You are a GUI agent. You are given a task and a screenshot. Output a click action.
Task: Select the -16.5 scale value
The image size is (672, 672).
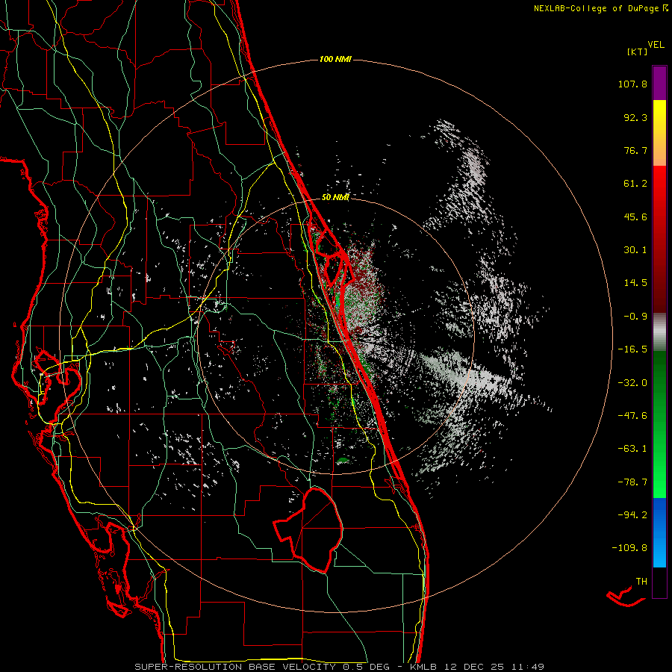[x=632, y=349]
